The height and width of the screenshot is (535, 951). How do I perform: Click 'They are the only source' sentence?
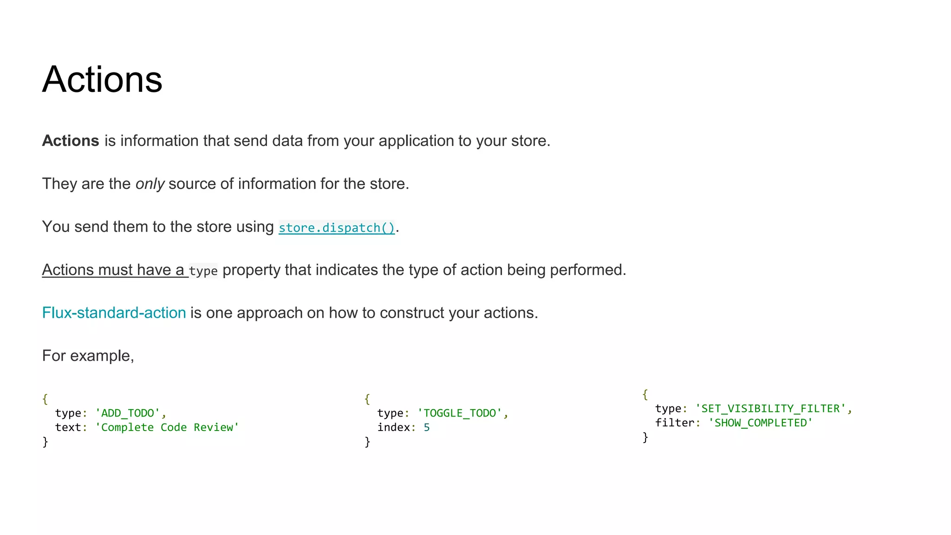(226, 184)
